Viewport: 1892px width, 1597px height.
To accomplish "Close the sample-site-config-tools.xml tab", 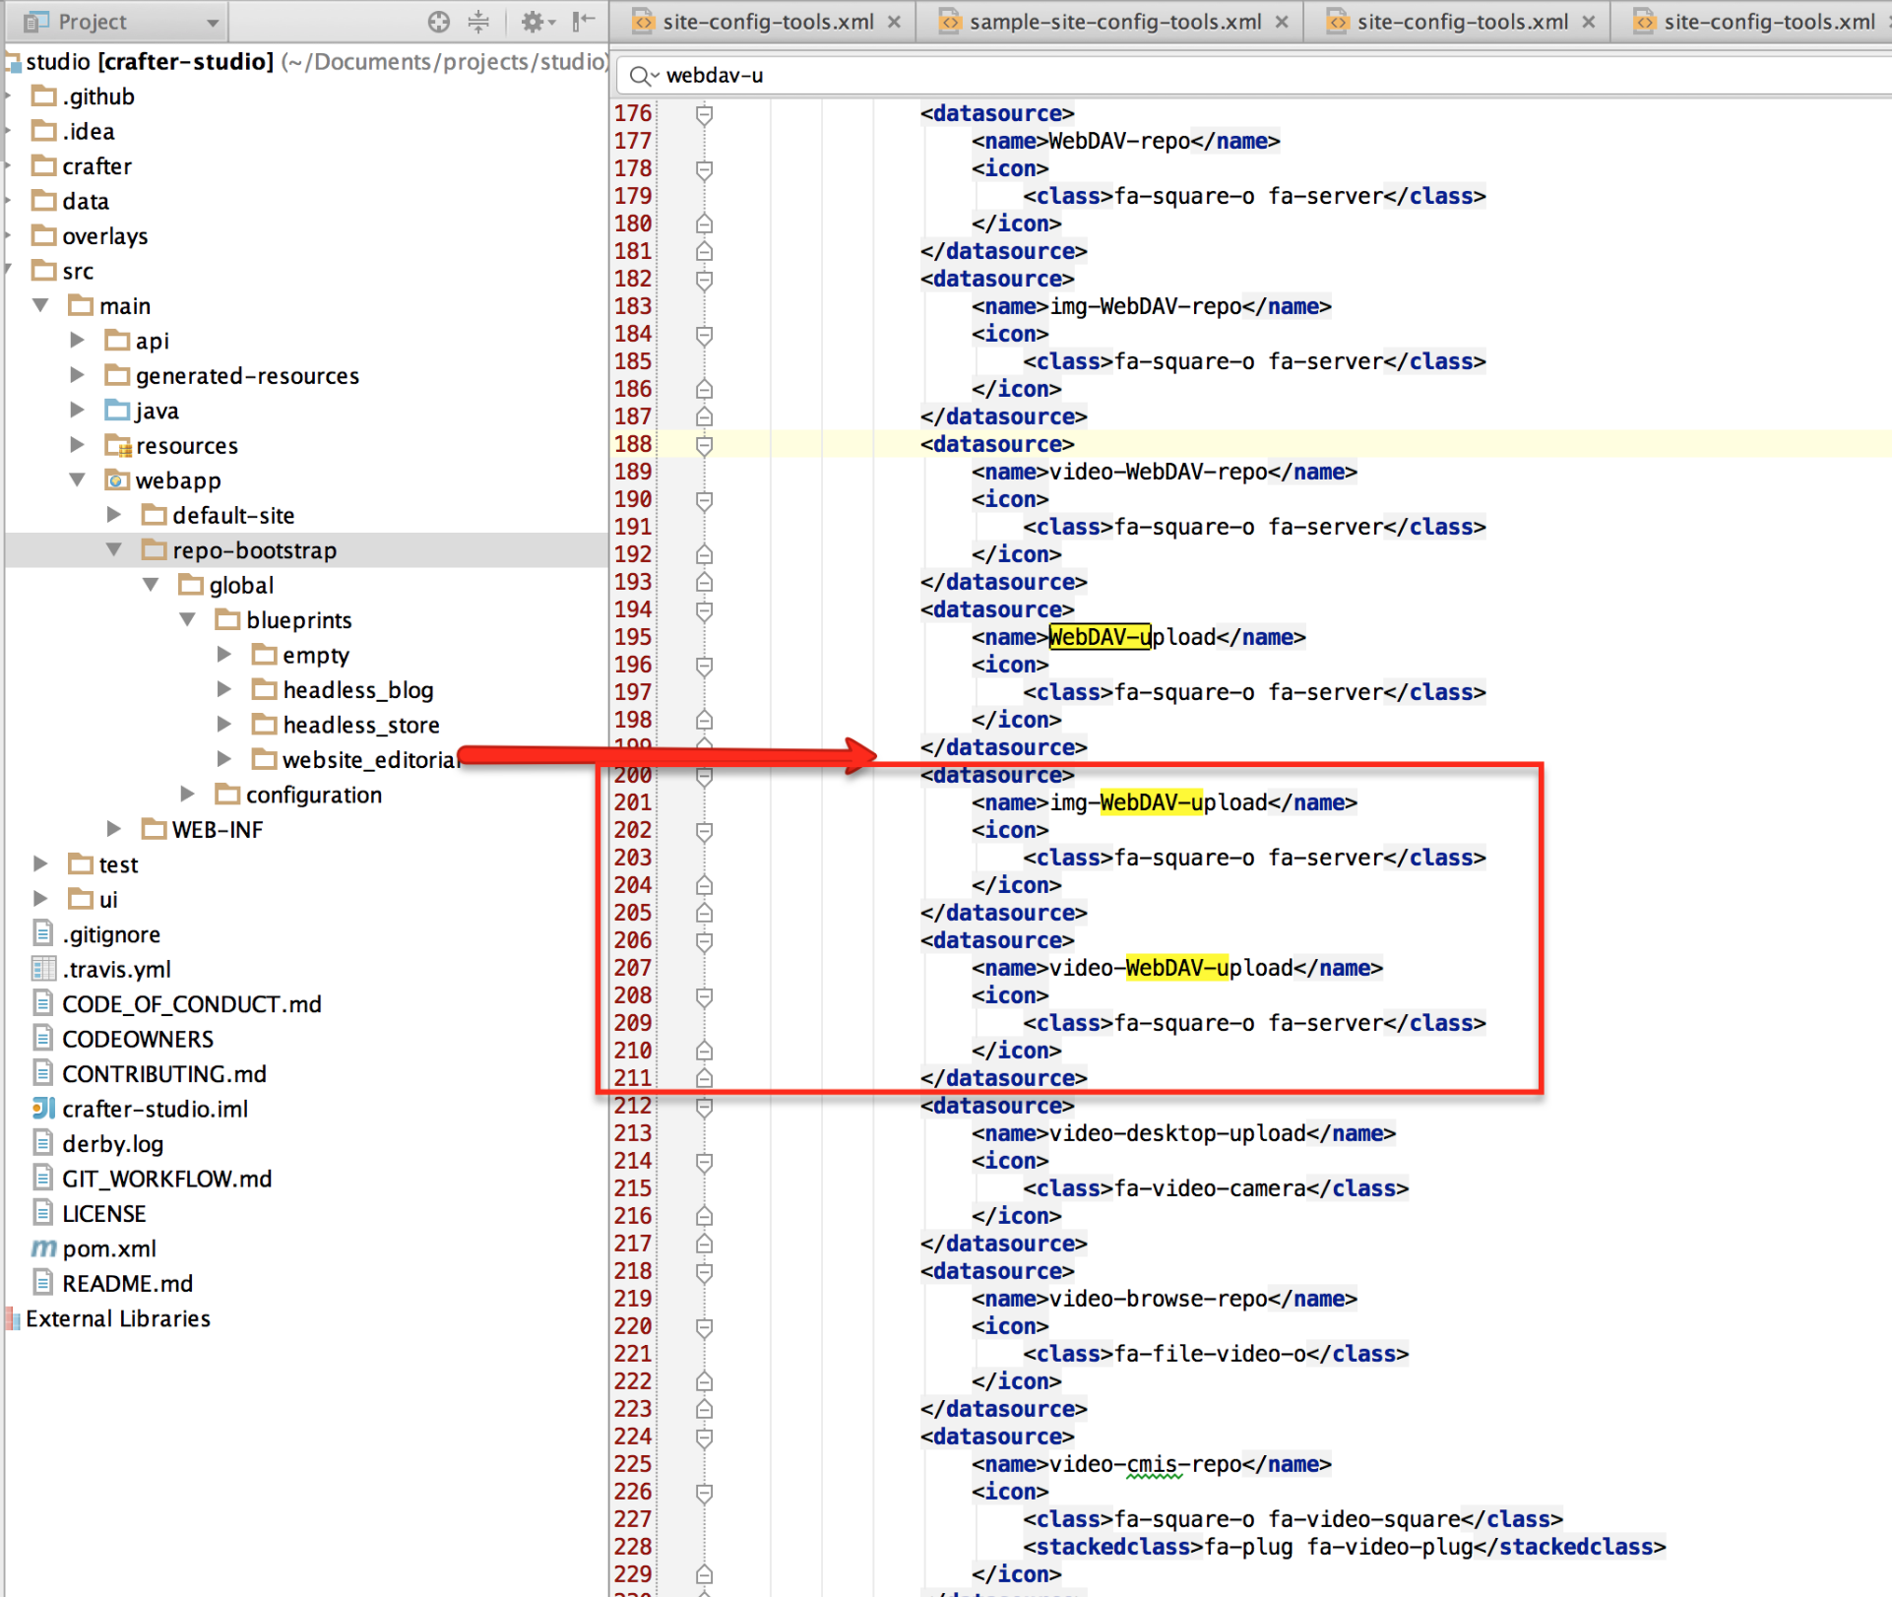I will 1282,21.
